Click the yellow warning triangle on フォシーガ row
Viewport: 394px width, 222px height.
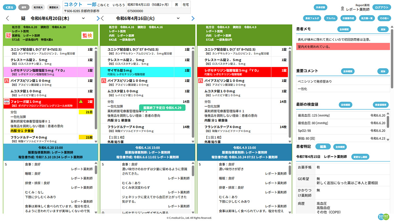(81, 101)
